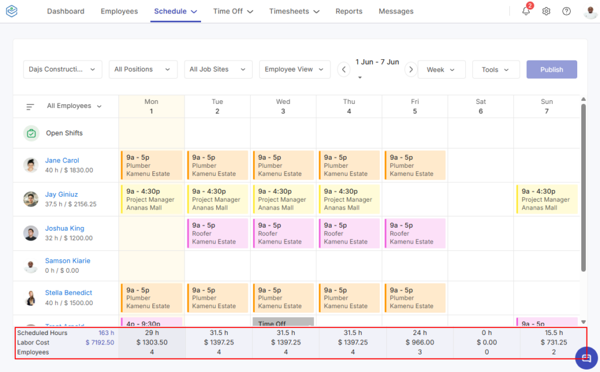Open the Week view dropdown
The height and width of the screenshot is (372, 600).
(442, 69)
